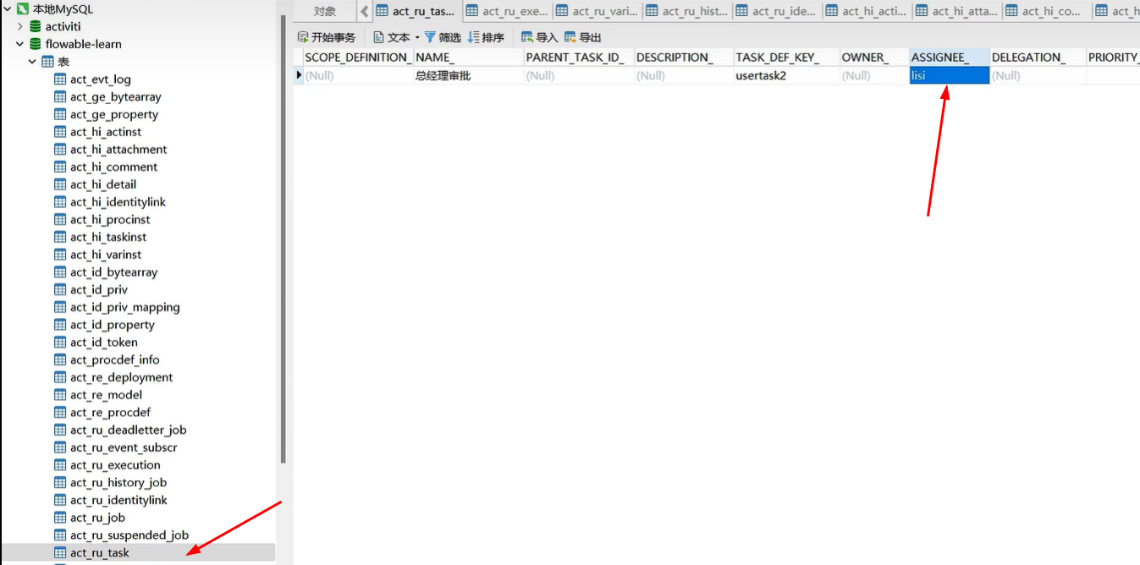The width and height of the screenshot is (1140, 565).
Task: Click the 筛选 filter button label
Action: 450,37
